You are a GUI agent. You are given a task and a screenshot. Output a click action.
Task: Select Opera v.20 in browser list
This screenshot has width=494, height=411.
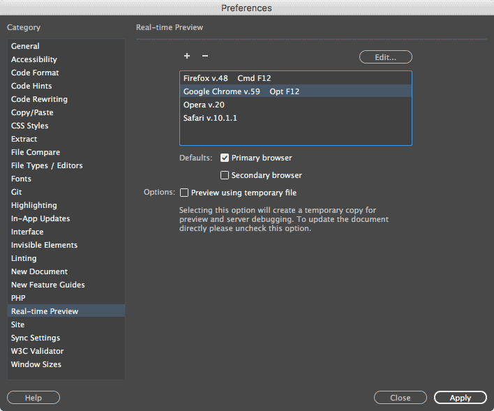tap(204, 105)
